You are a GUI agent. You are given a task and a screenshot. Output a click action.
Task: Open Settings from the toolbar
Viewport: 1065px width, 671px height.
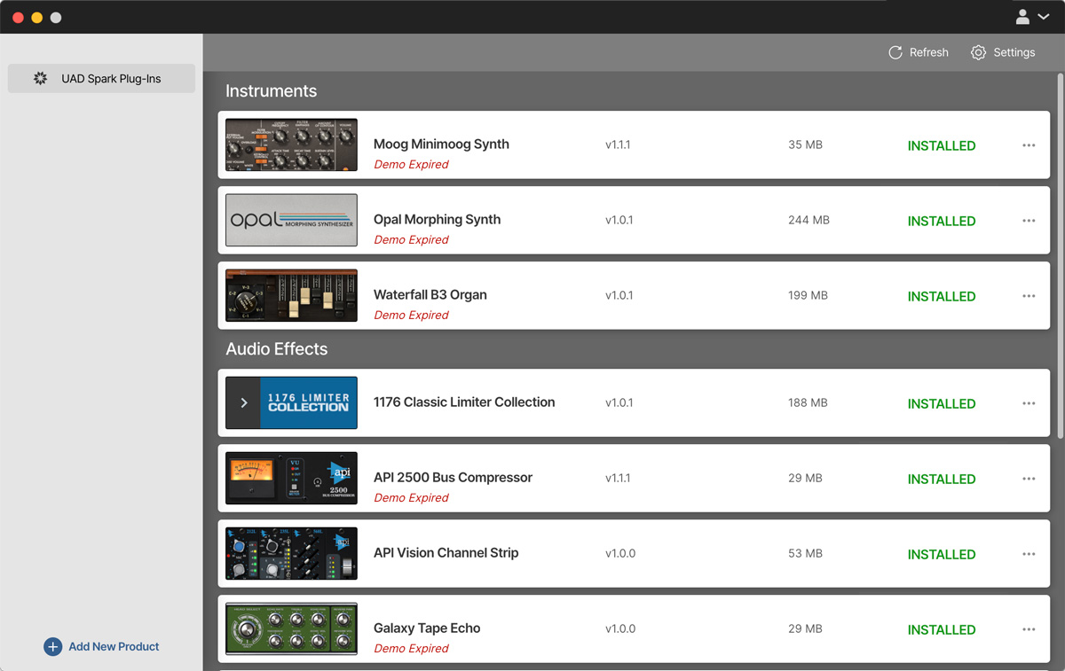[x=1003, y=52]
